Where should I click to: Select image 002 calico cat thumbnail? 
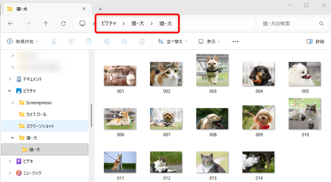point(166,74)
